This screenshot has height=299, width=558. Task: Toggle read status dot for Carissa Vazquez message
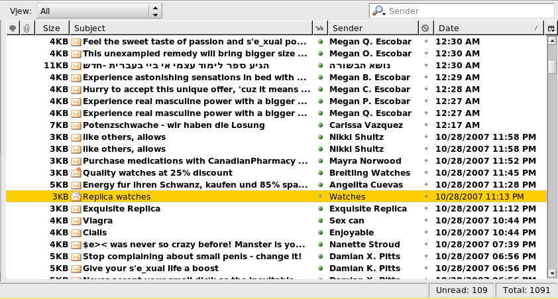[x=320, y=125]
